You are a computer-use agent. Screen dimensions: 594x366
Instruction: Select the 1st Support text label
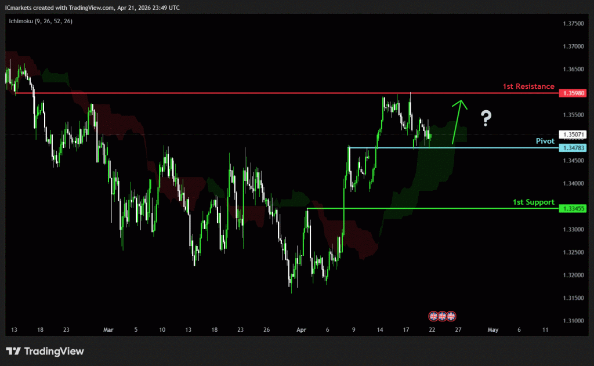pos(533,202)
